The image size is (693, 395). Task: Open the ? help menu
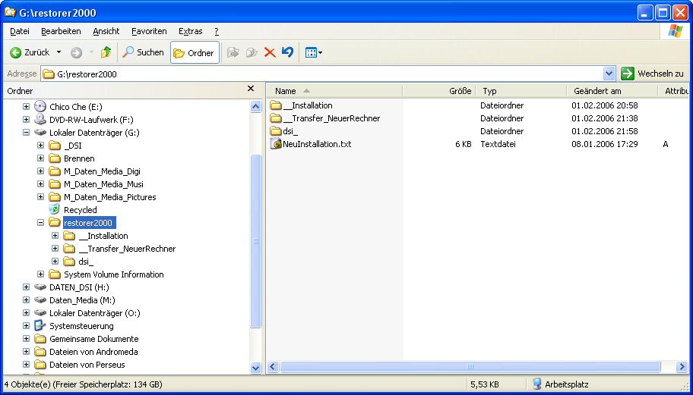pyautogui.click(x=217, y=31)
